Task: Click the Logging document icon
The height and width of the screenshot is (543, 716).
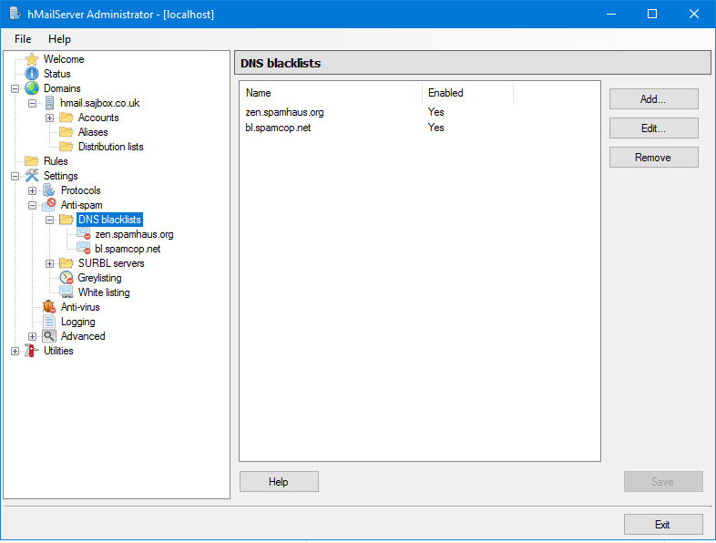Action: 49,322
